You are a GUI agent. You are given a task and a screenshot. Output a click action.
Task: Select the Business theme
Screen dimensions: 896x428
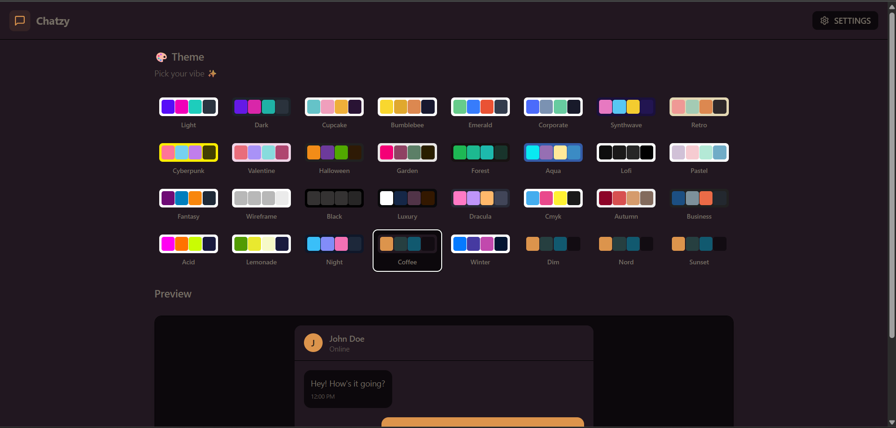coord(699,205)
